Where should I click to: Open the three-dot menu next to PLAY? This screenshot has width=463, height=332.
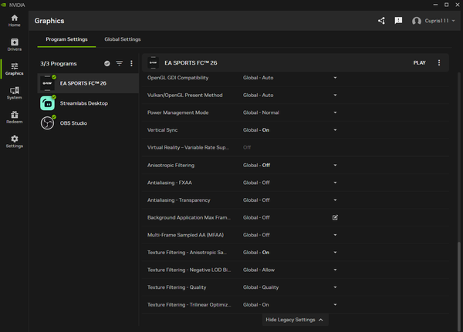pyautogui.click(x=439, y=63)
